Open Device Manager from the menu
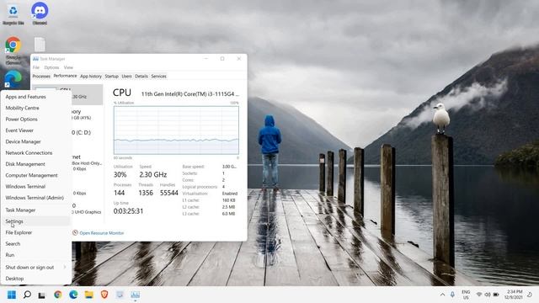The width and height of the screenshot is (539, 303). [35, 141]
